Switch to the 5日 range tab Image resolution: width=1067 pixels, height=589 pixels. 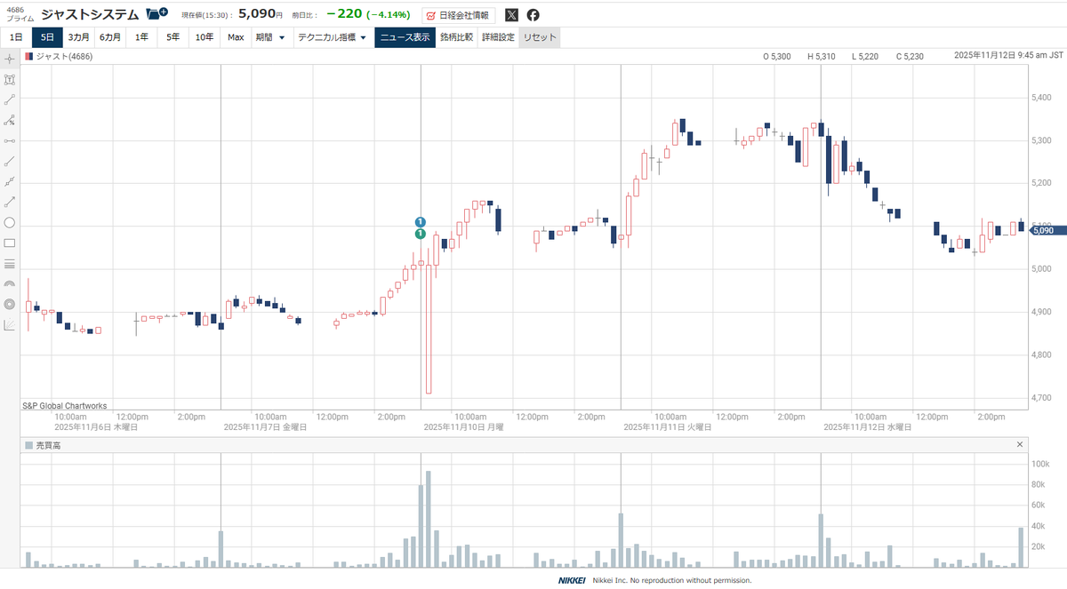coord(47,37)
